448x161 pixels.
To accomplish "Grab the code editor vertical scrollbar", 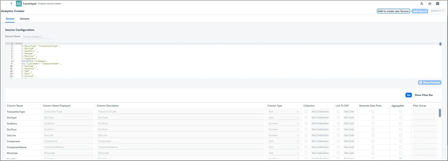I will (x=440, y=44).
